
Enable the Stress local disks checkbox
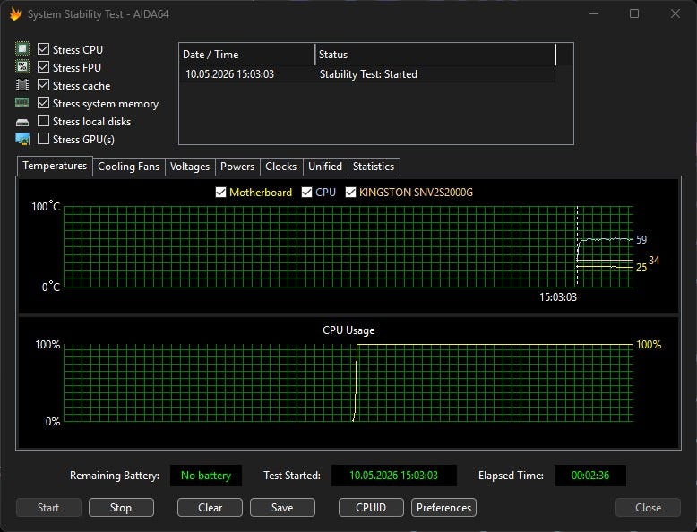tap(43, 121)
